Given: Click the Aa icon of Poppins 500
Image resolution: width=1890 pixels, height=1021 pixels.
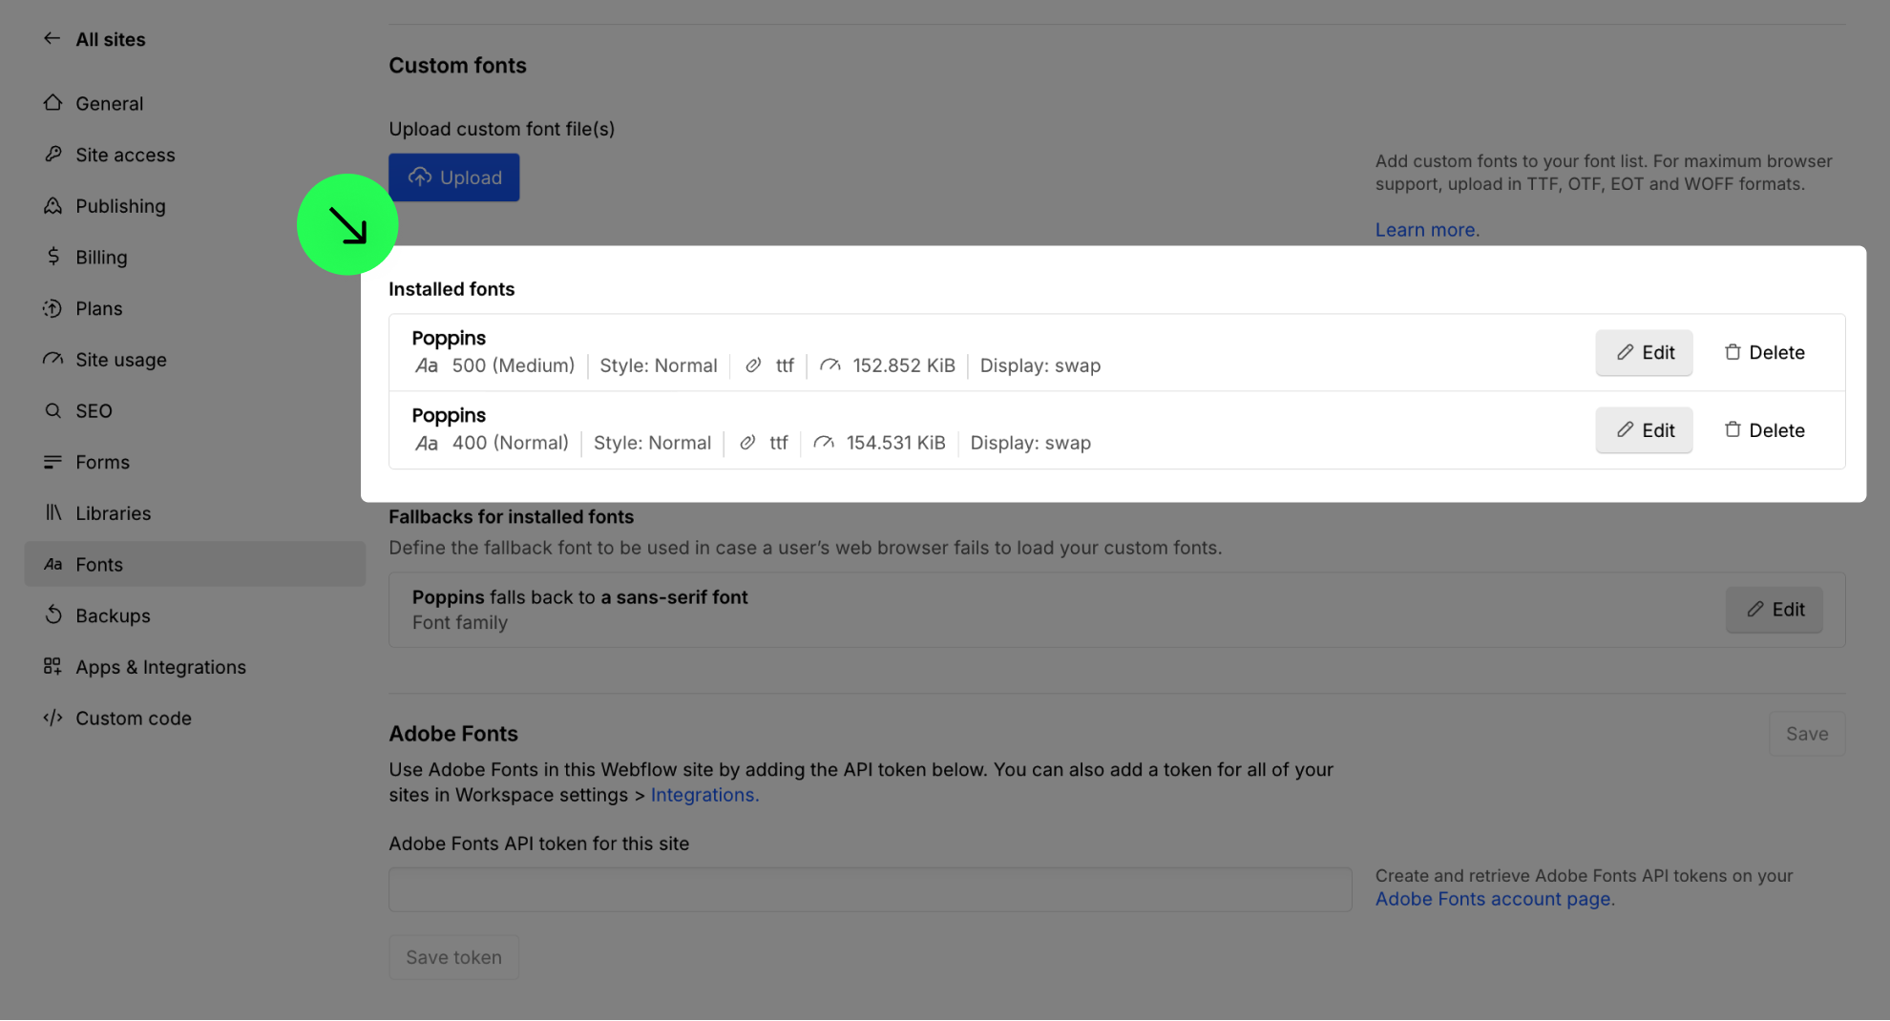Looking at the screenshot, I should (x=426, y=365).
